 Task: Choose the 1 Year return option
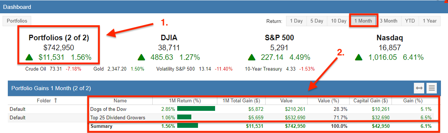(x=429, y=21)
